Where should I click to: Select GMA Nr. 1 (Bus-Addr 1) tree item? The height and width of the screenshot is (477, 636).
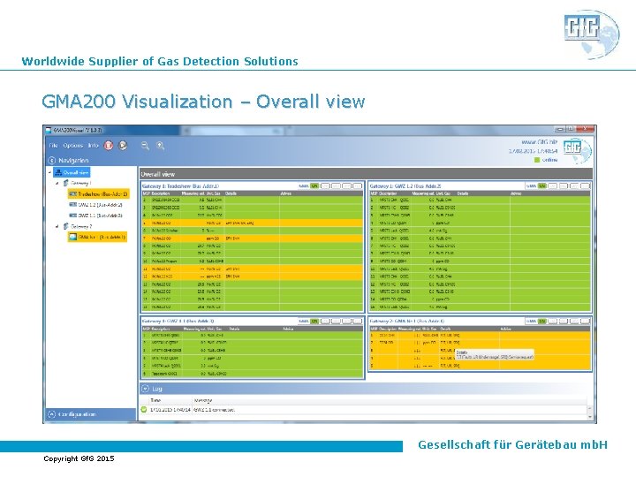[97, 237]
